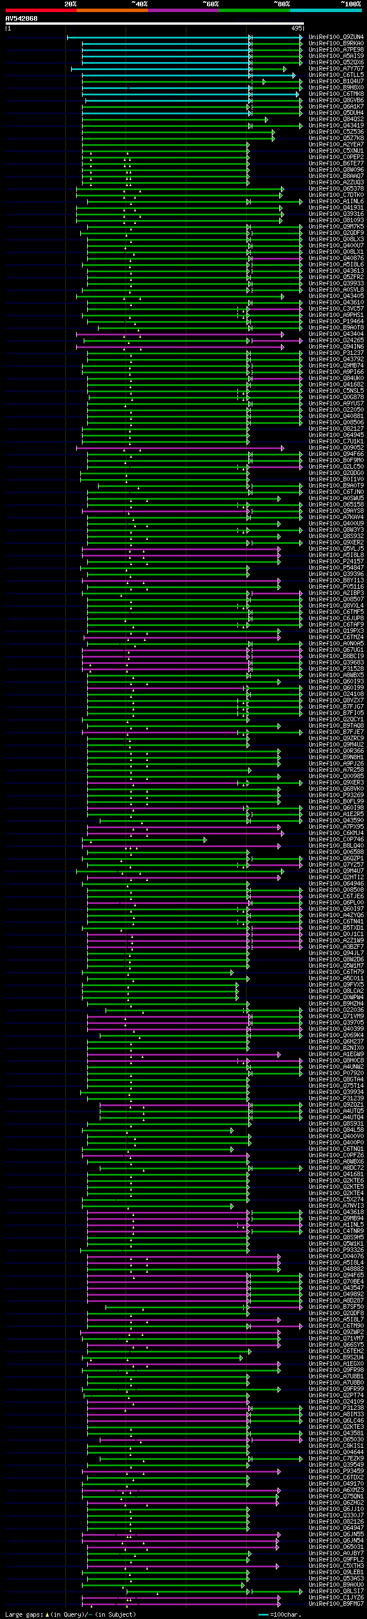Select the UniRef100_P19464 label
The width and height of the screenshot is (367, 1619).
click(336, 321)
